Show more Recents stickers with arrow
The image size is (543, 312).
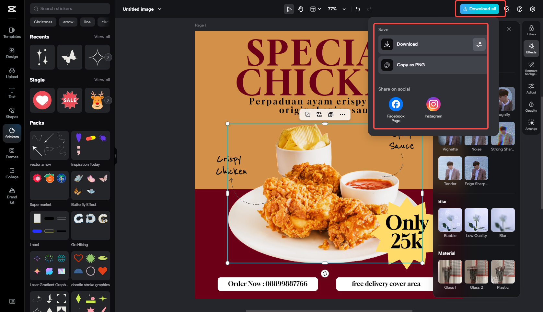coord(108,57)
